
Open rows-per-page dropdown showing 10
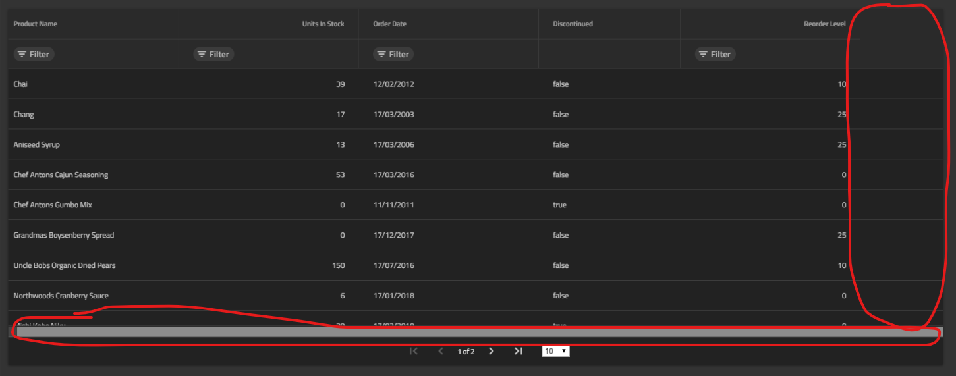tap(555, 352)
